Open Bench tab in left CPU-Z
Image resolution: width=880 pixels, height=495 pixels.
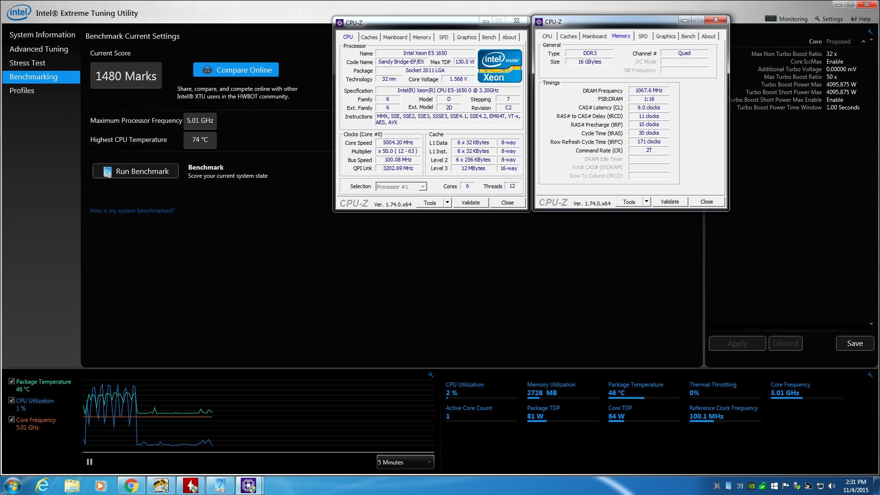[489, 37]
